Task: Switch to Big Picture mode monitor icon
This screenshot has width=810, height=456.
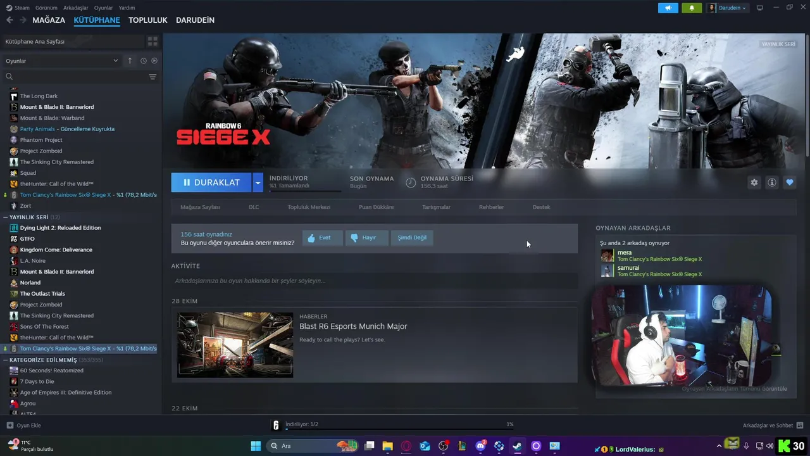Action: pos(760,8)
